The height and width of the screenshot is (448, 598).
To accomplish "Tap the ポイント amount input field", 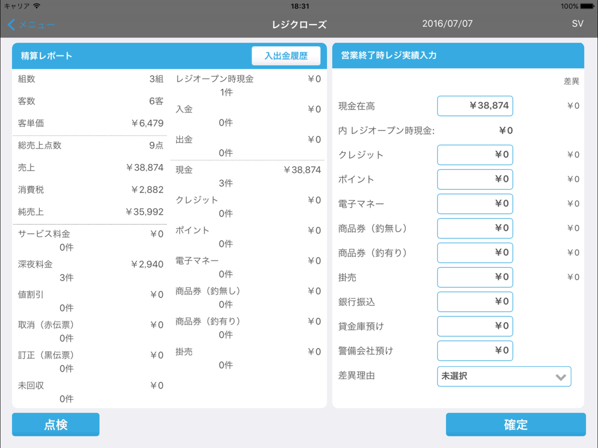I will [475, 180].
